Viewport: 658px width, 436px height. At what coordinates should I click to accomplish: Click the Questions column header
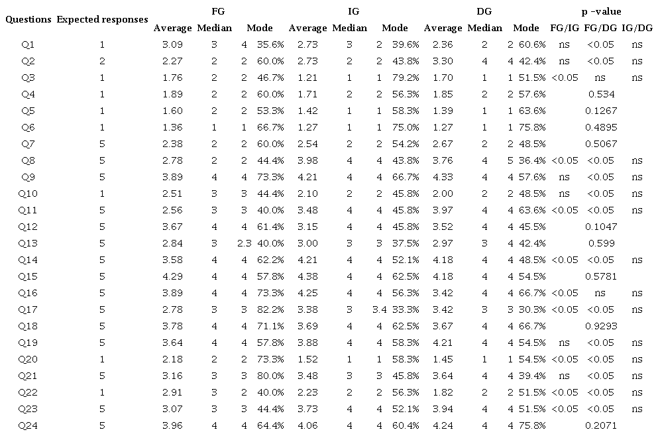(x=28, y=19)
